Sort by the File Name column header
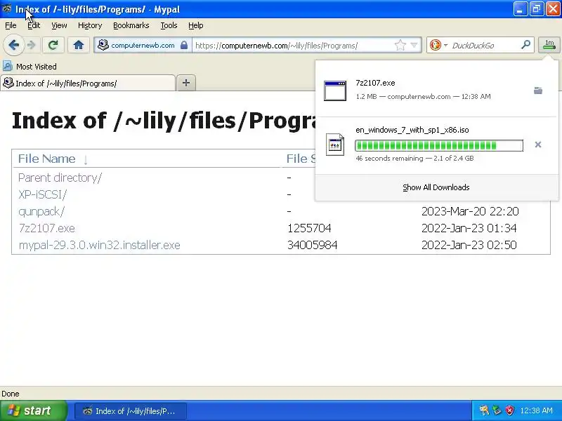The height and width of the screenshot is (421, 562). pos(46,159)
